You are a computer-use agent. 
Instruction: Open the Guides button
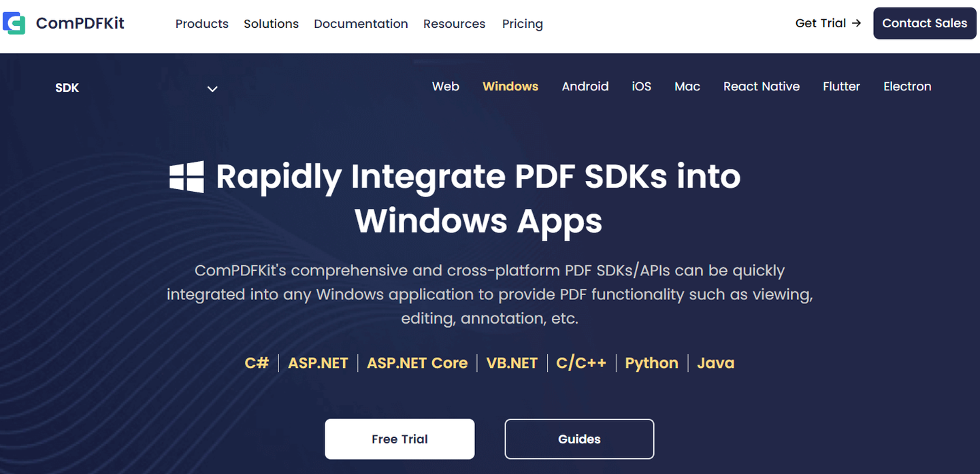tap(579, 439)
